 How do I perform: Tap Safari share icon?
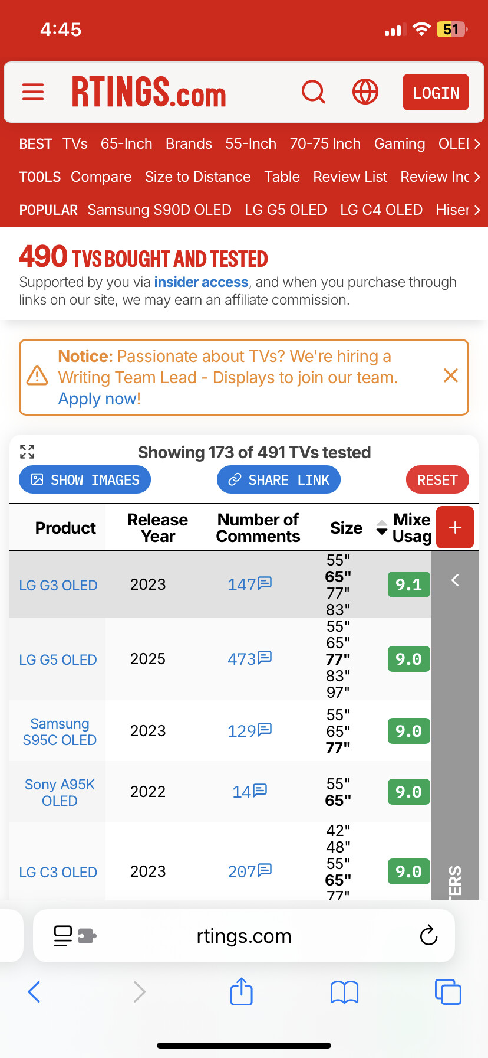tap(241, 991)
